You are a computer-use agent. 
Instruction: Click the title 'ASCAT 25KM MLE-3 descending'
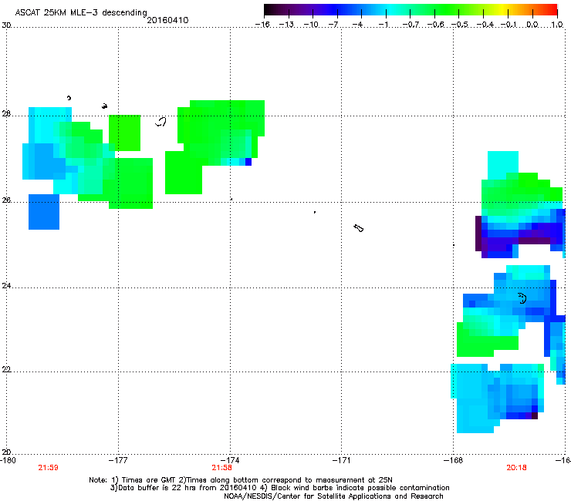[x=81, y=12]
